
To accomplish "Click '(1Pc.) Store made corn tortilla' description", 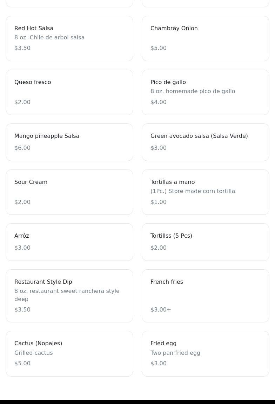I will (193, 191).
